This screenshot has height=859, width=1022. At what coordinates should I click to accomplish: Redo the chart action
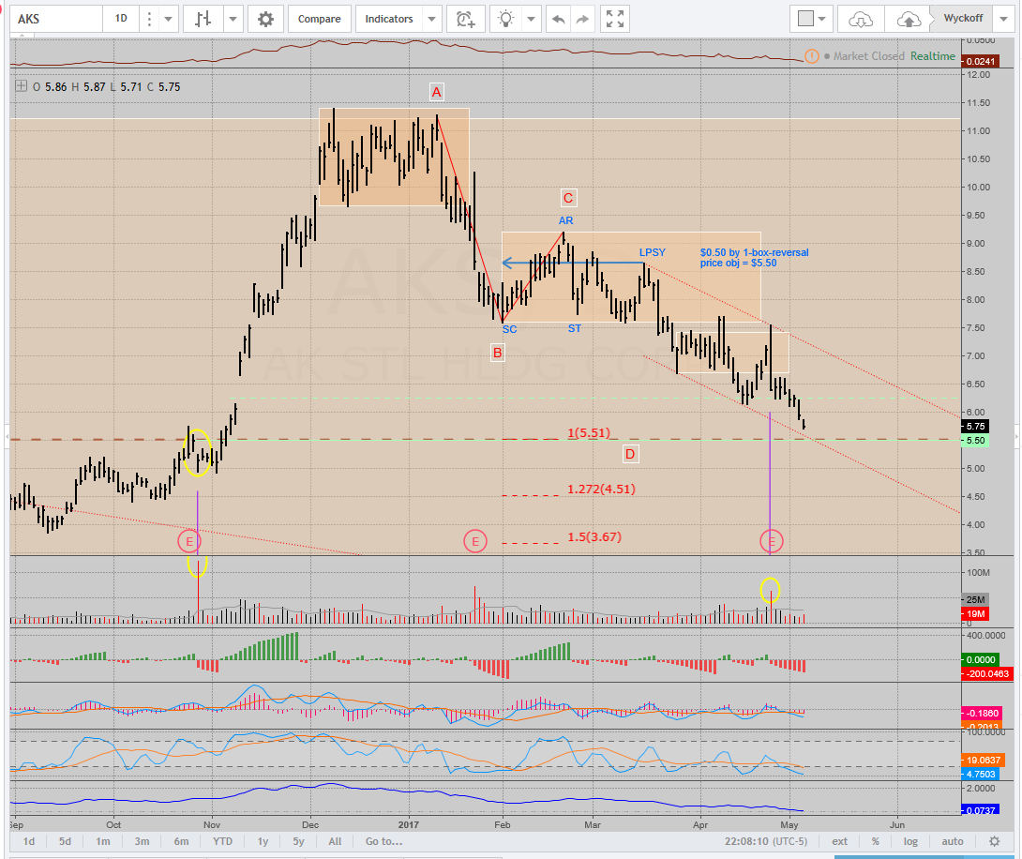coord(582,19)
